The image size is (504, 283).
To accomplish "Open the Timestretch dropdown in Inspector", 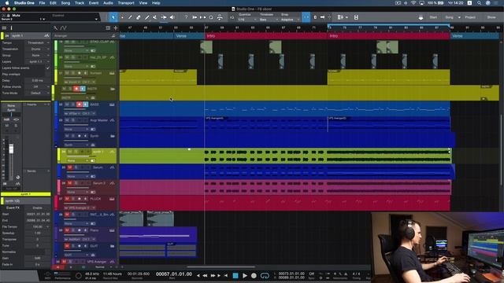I will pos(38,49).
